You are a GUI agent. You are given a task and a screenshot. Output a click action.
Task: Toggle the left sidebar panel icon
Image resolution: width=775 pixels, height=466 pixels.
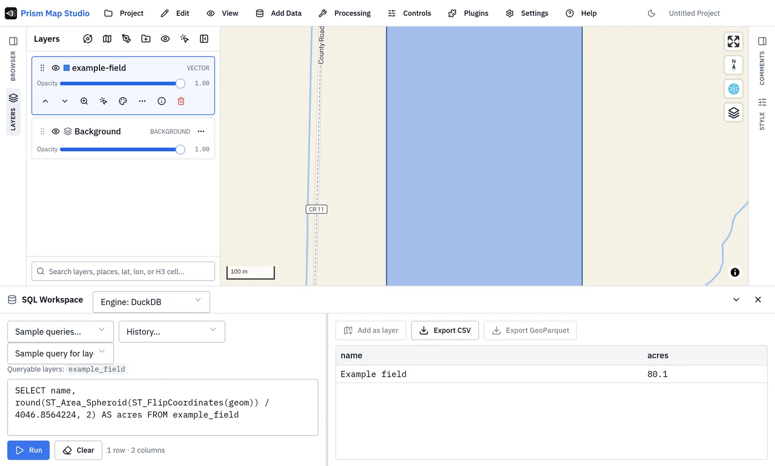tap(13, 41)
